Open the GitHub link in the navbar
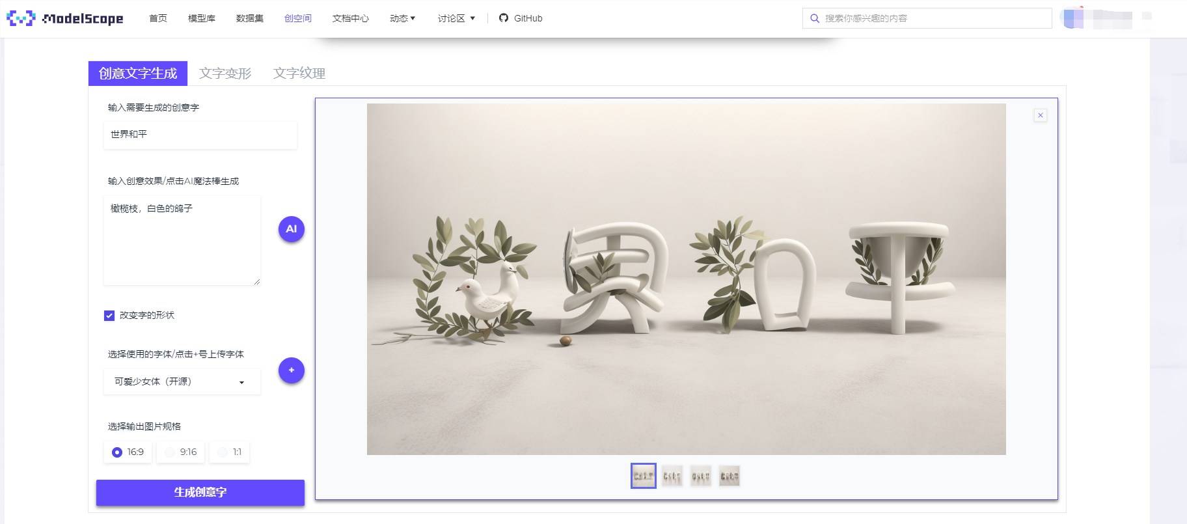 (521, 18)
